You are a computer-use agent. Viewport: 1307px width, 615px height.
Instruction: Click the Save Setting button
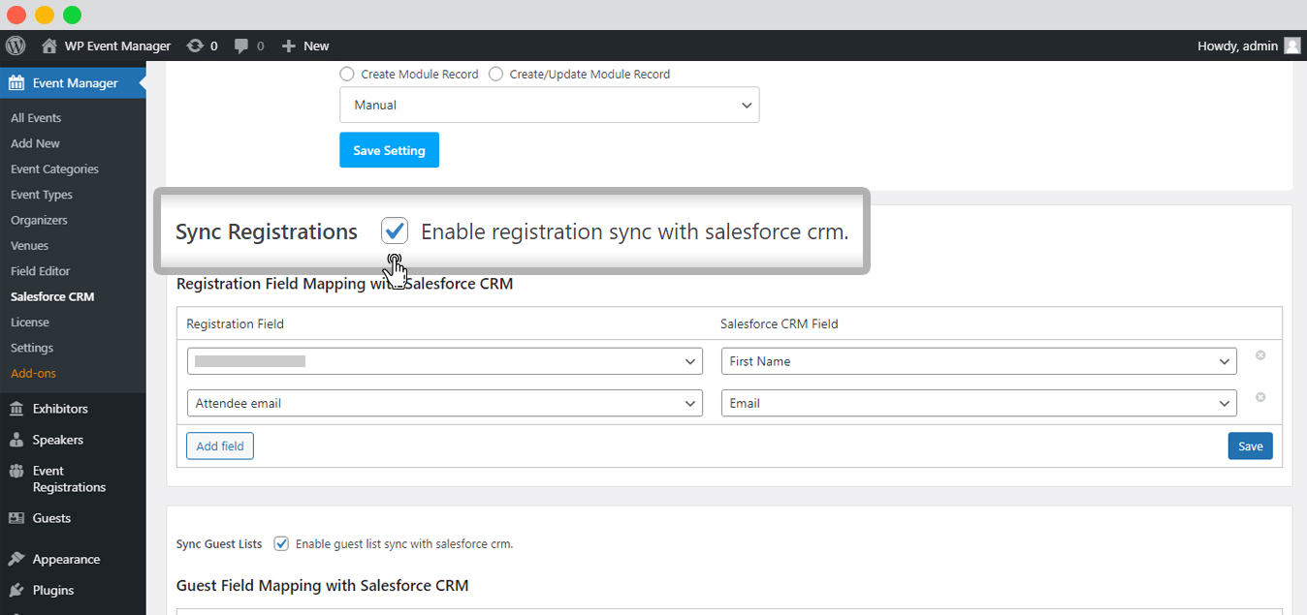click(389, 150)
